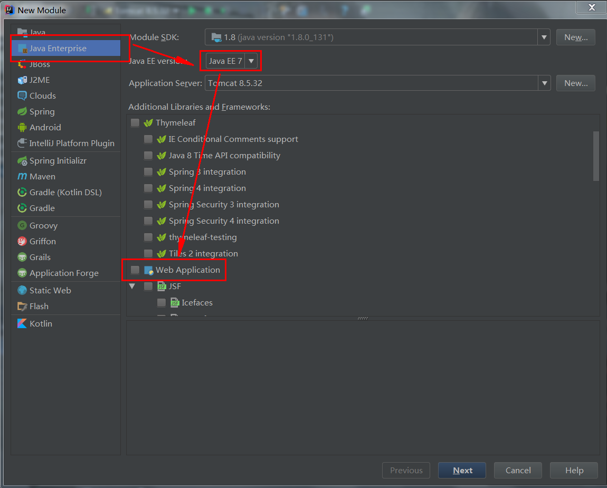Choose the Android robot icon
The width and height of the screenshot is (607, 488).
(23, 127)
